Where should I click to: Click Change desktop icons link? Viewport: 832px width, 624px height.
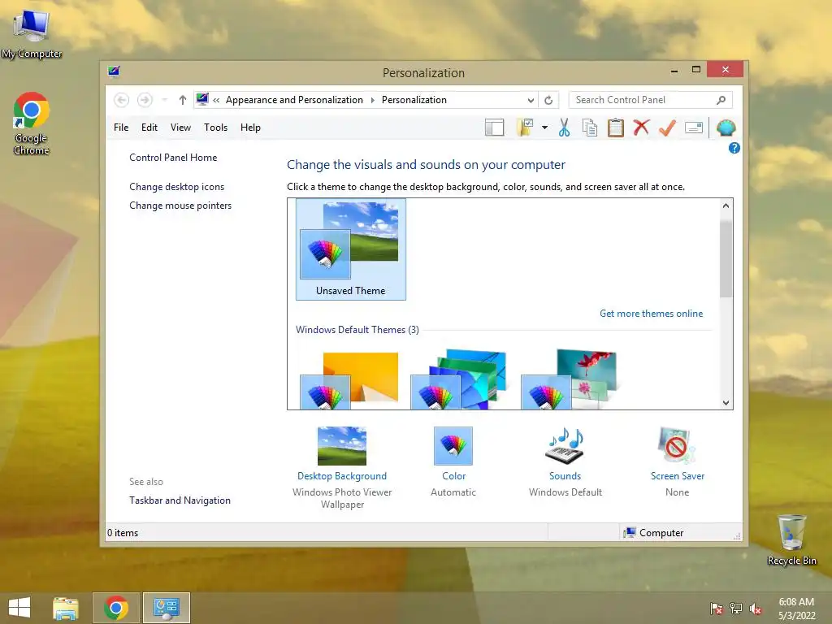click(x=176, y=187)
